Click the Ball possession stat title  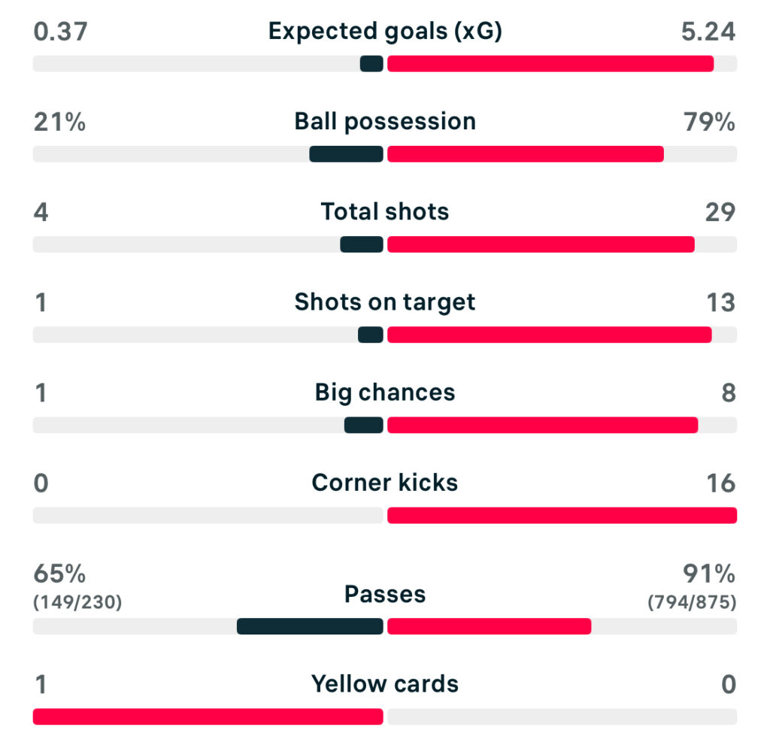[385, 121]
